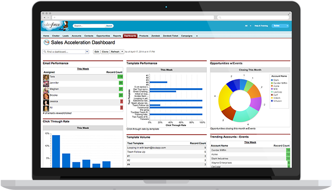332x190 pixels.
Task: Click the 'Stark Industries' trending account row
Action: 250,158
